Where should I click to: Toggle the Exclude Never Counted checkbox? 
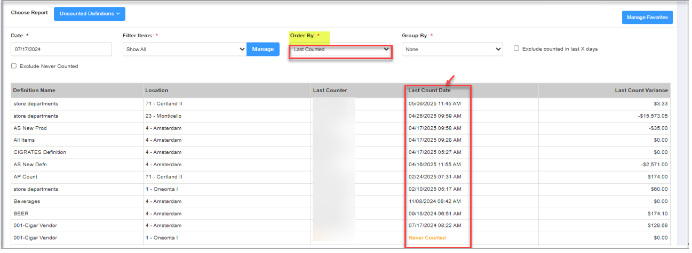(14, 66)
